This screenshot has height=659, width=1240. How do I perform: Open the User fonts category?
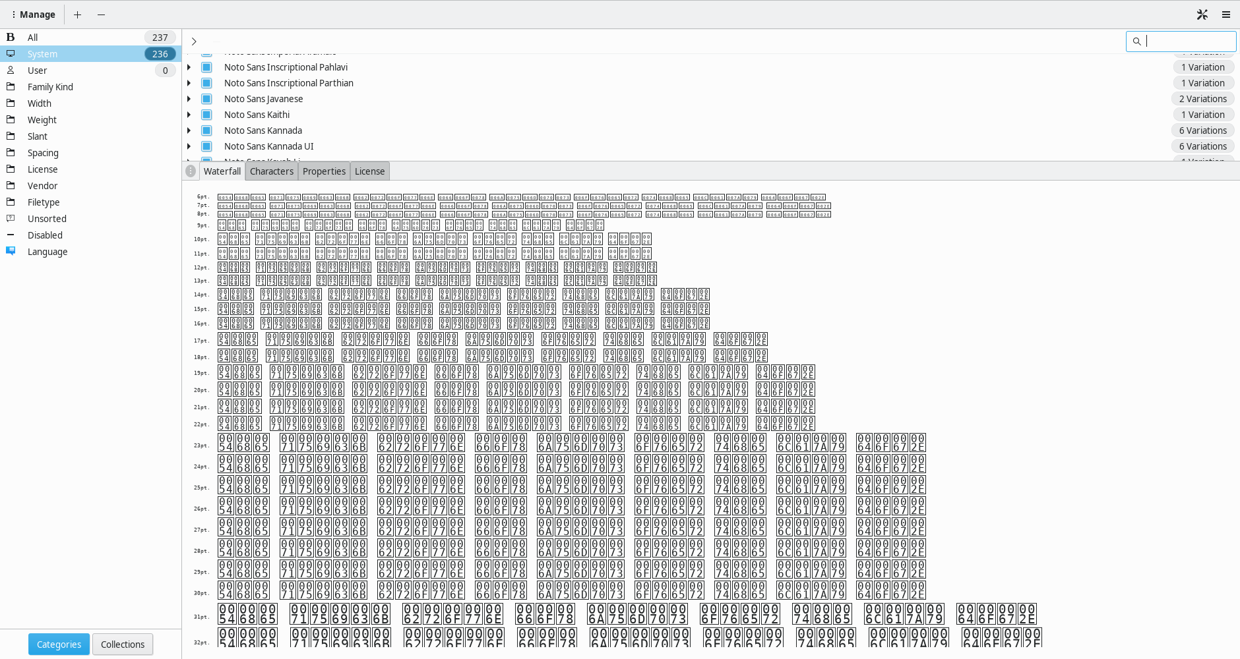pos(37,70)
